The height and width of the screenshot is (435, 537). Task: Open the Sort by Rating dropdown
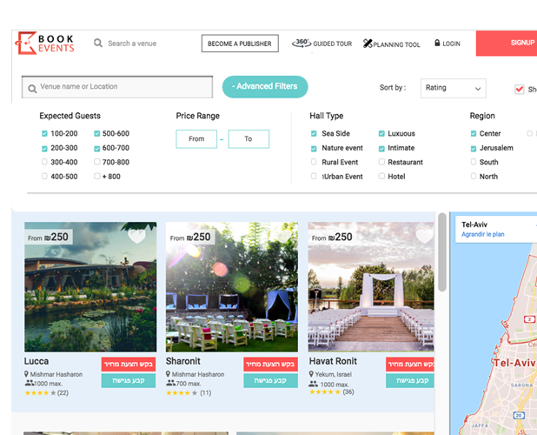[x=453, y=88]
